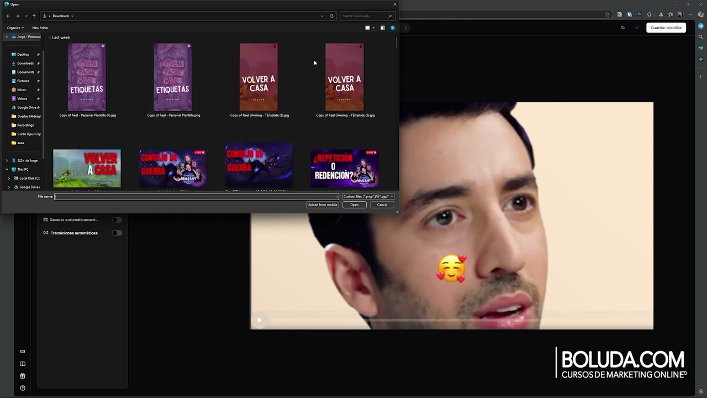Click the file list vertical scrollbar
707x398 pixels.
coord(397,43)
